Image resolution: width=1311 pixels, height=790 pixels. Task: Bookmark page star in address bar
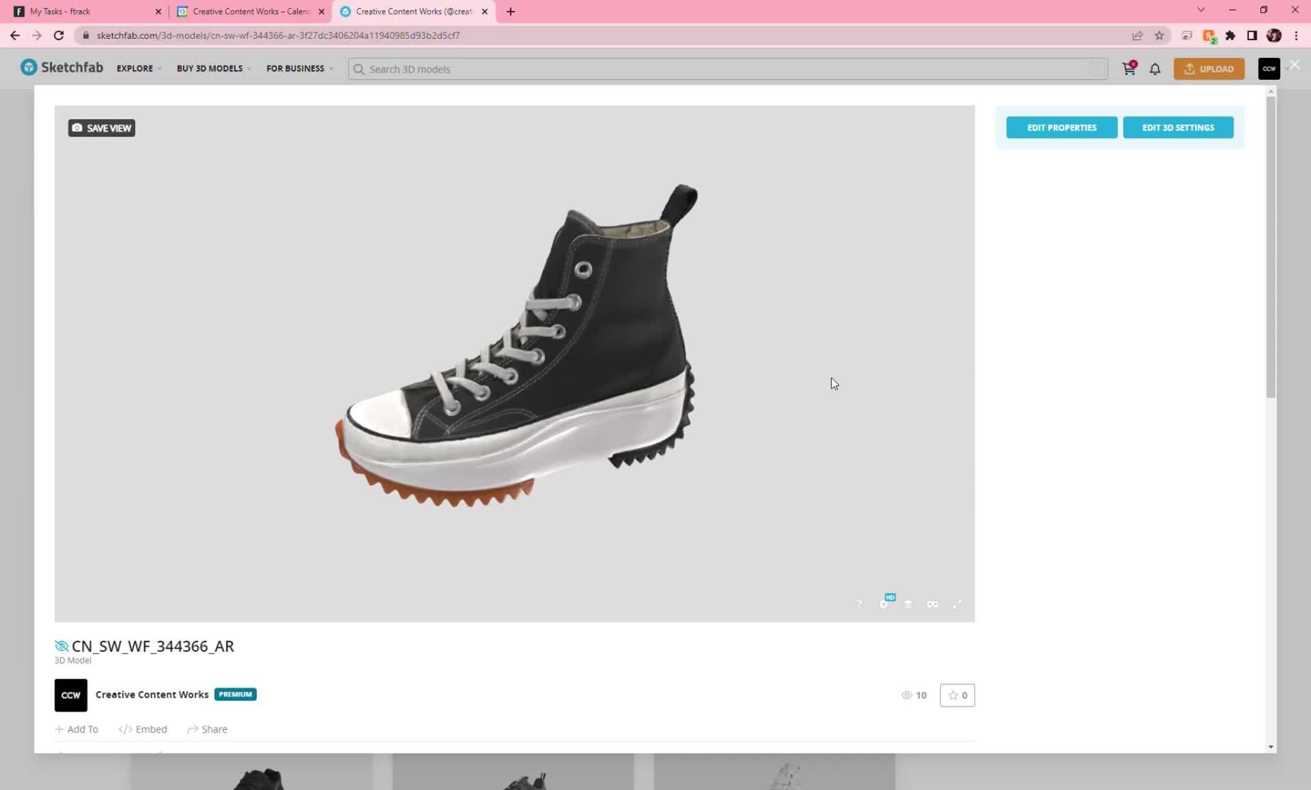pyautogui.click(x=1159, y=35)
